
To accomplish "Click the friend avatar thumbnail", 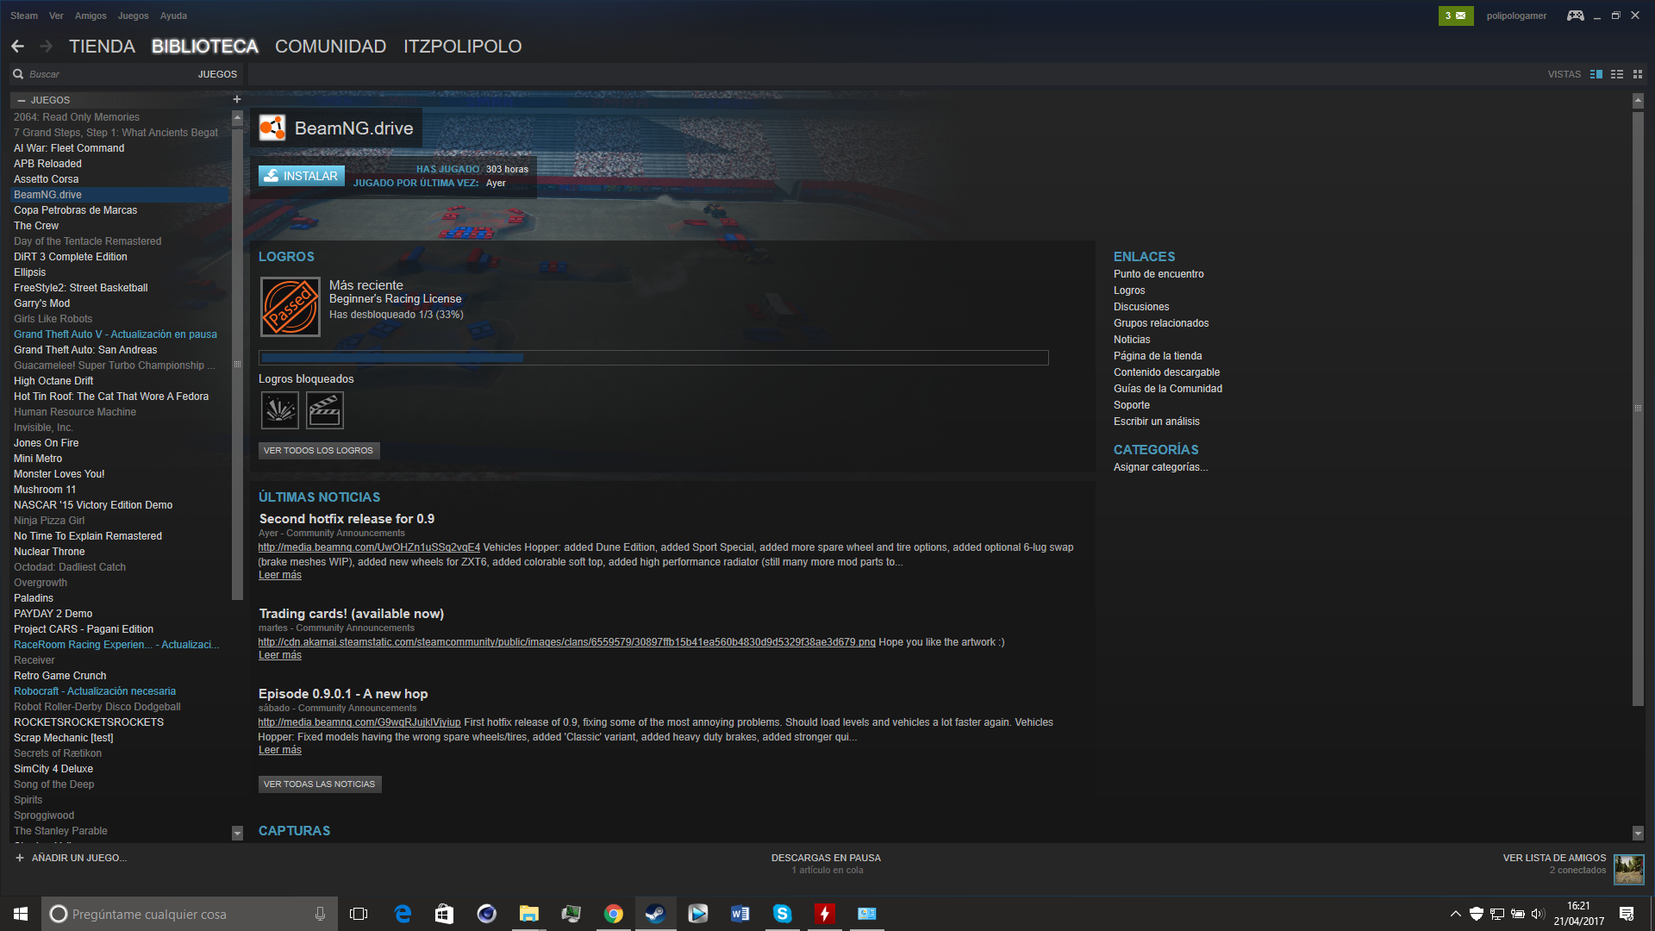I will 1628,869.
